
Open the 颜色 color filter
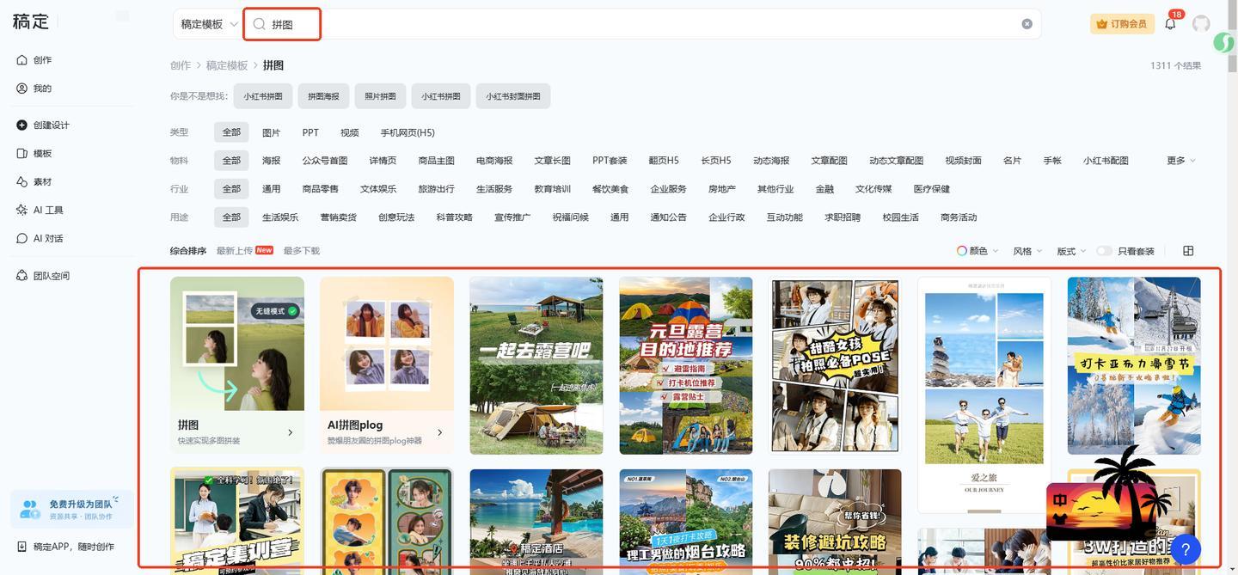click(978, 251)
